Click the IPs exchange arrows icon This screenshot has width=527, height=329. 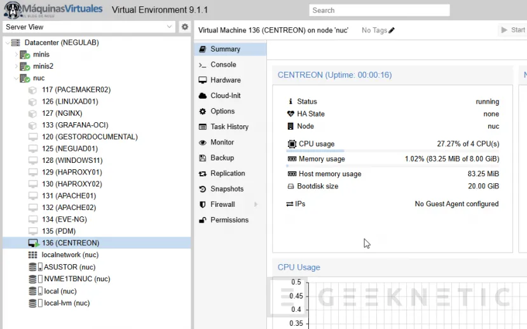pos(290,204)
